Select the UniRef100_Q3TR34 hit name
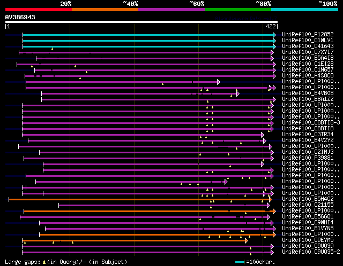Viewport: 343px width, 266px height. coord(308,134)
